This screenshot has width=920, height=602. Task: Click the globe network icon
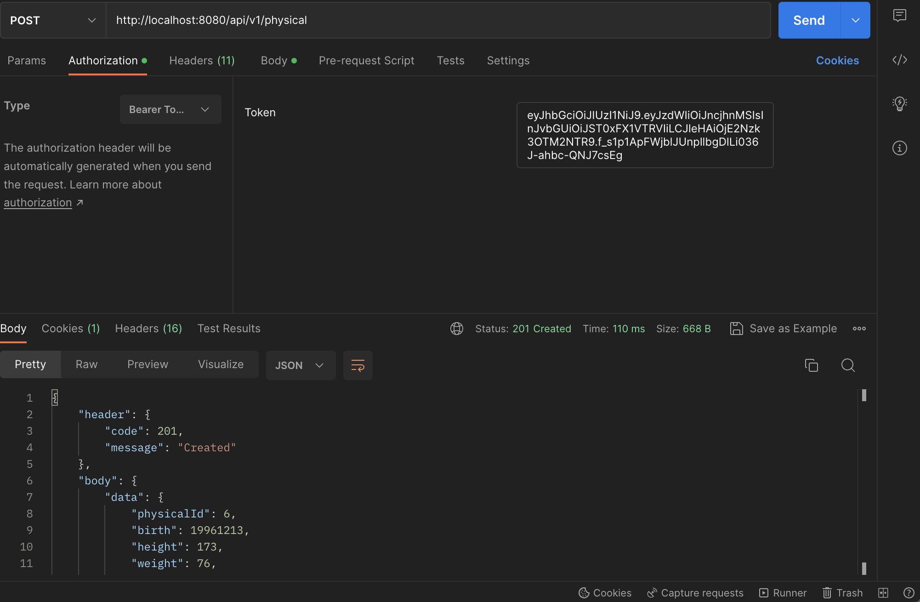(456, 329)
